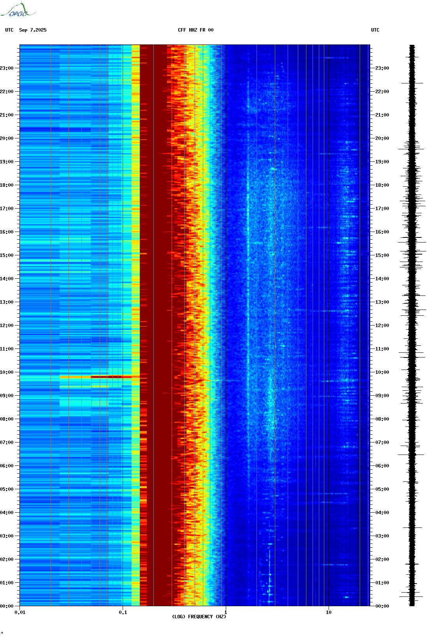This screenshot has height=637, width=429.
Task: Click the left axis '10:00' time label
Action: coord(7,372)
